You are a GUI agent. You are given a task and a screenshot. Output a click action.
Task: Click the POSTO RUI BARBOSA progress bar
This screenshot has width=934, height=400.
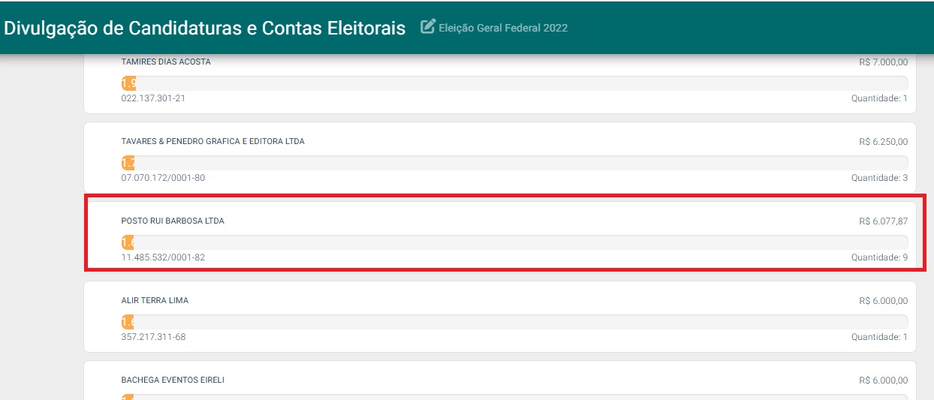click(x=128, y=242)
